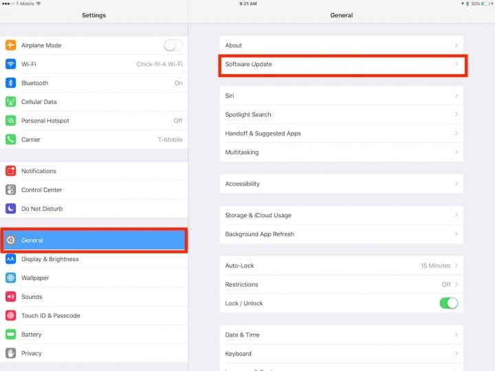Viewport: 495px width, 371px height.
Task: Open Software Update
Action: pos(342,65)
